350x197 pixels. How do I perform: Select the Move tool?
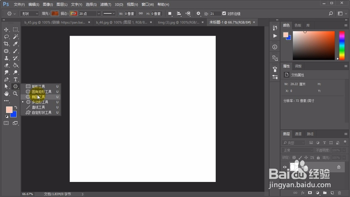[x=6, y=30]
